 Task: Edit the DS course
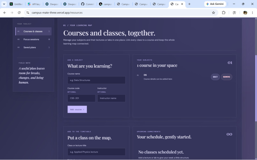point(215,77)
